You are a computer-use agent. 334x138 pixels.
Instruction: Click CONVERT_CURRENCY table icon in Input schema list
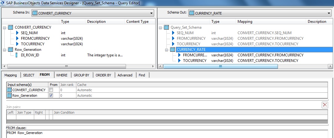tap(9, 90)
